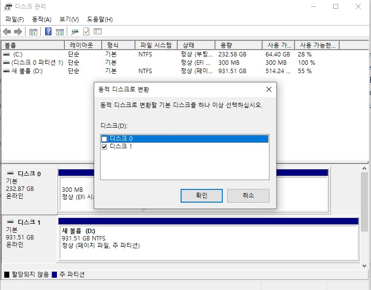Click the 64.40 GB free space cell
371x290 pixels.
[x=278, y=54]
